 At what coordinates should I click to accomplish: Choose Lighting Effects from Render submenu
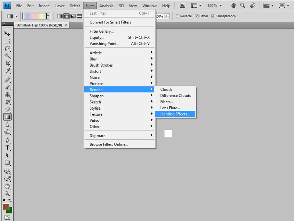(175, 114)
